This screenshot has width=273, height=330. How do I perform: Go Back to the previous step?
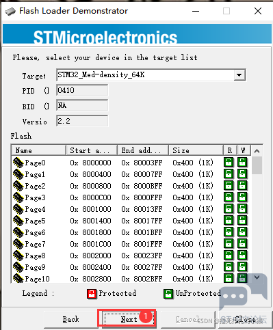tap(71, 319)
